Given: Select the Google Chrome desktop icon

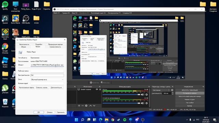Looking at the screenshot, I should coord(5,48).
